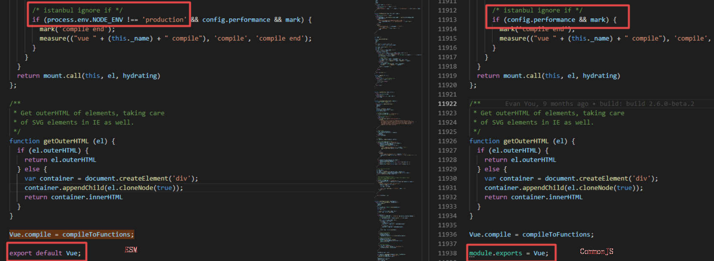
Task: Click '* of SVG elements in IE' comment on line 11924
Action: tap(533, 123)
